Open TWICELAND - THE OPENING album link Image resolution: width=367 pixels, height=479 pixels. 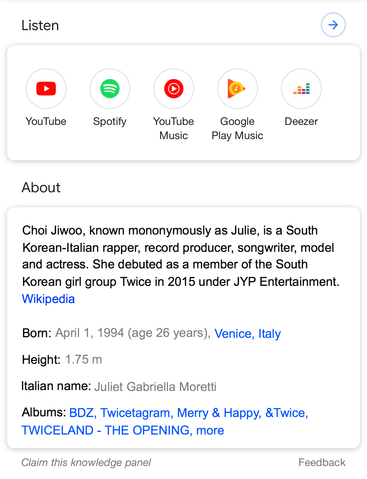[x=105, y=430]
